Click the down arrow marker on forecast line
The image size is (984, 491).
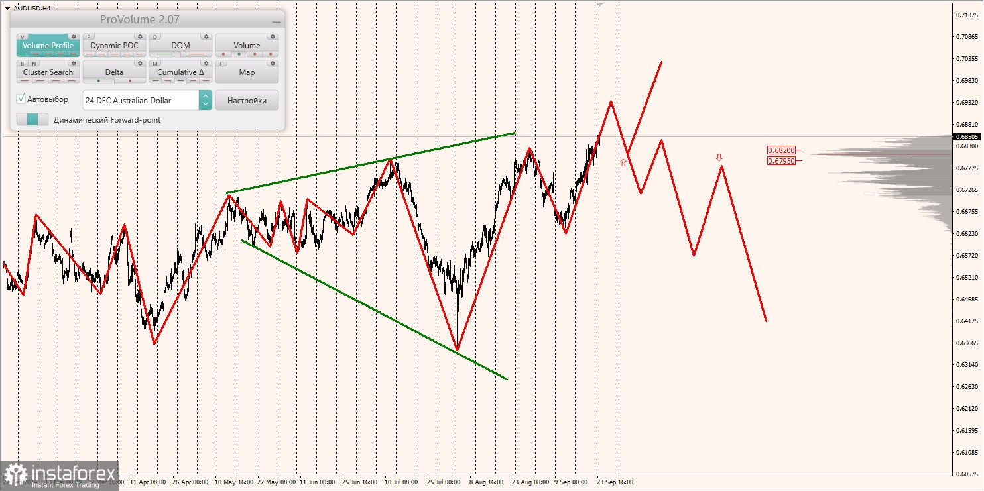[x=719, y=158]
